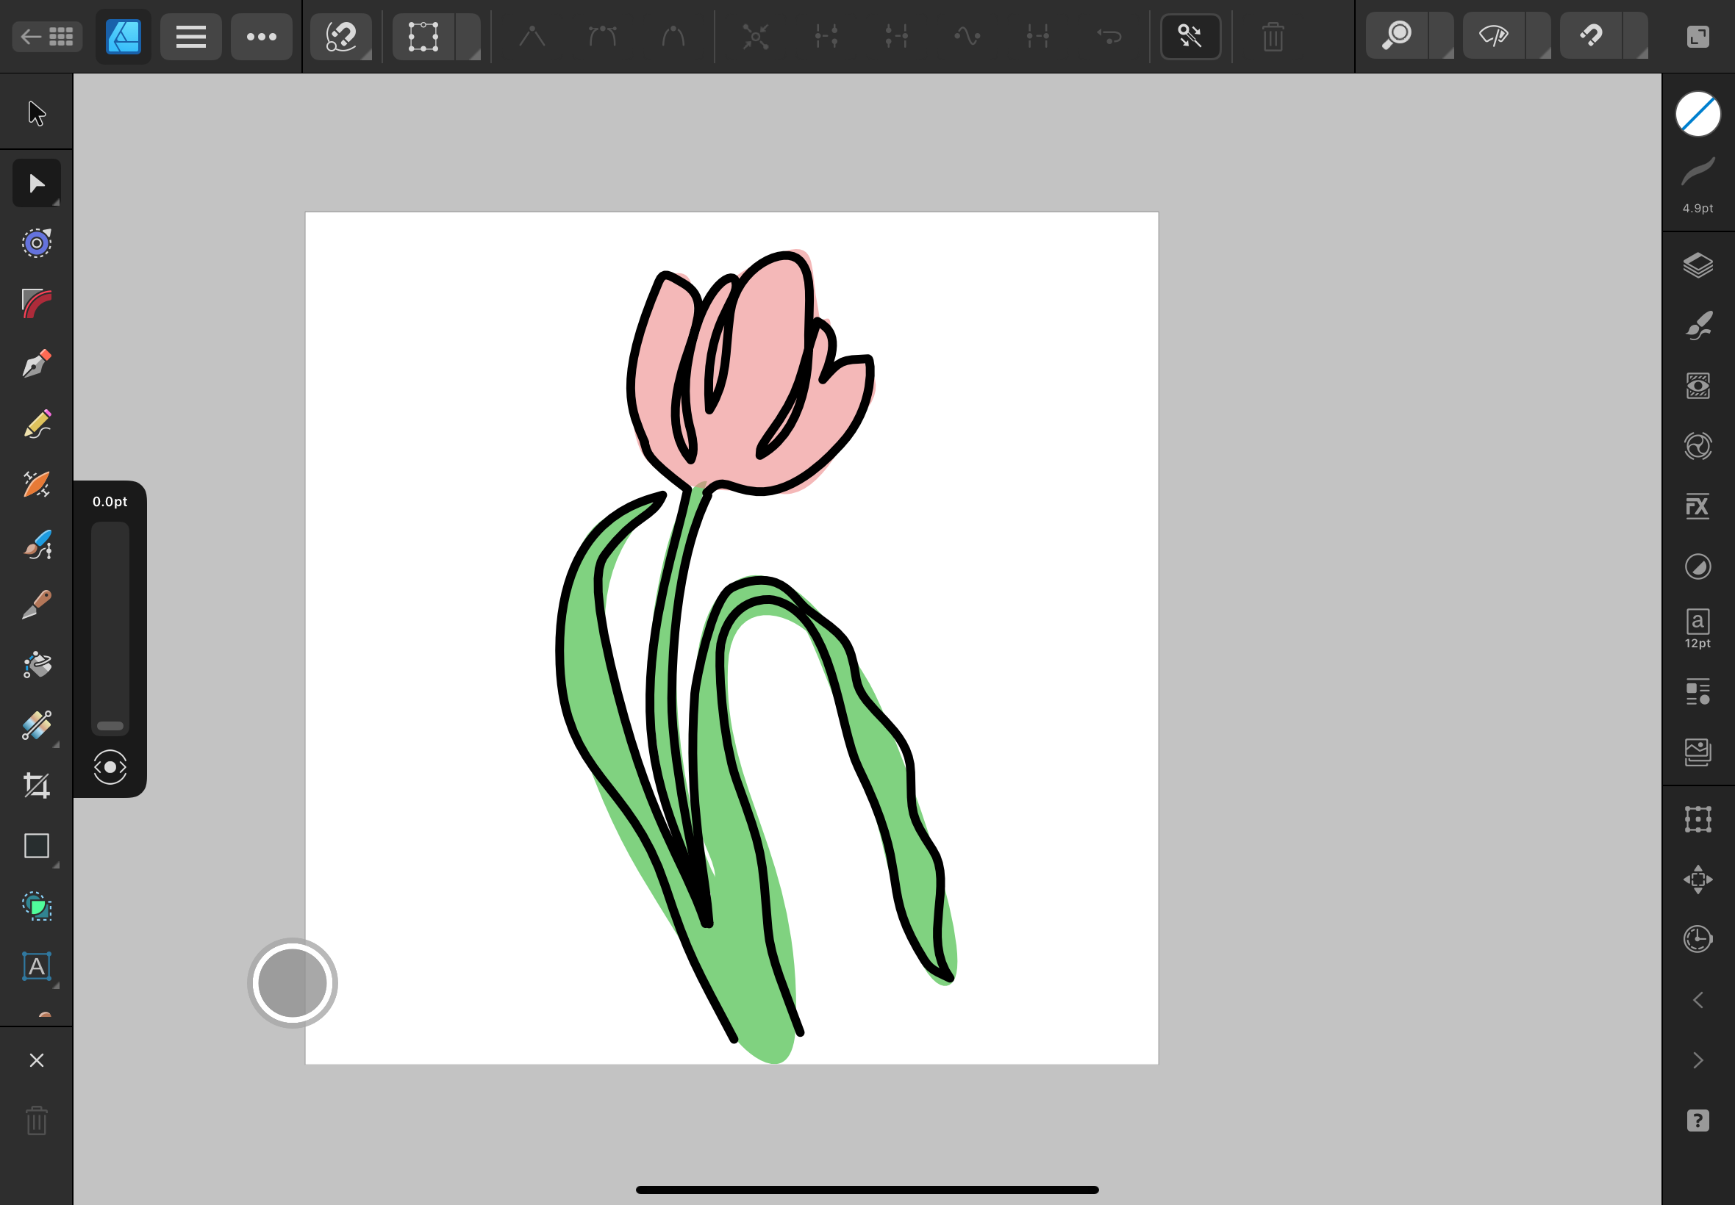Open the Transform studio
1735x1205 pixels.
[1698, 819]
